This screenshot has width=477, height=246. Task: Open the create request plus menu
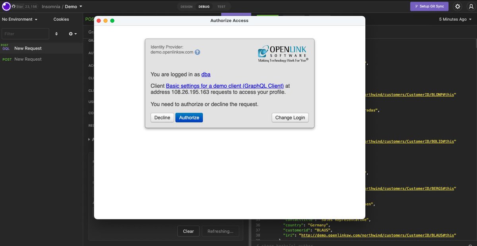click(73, 34)
